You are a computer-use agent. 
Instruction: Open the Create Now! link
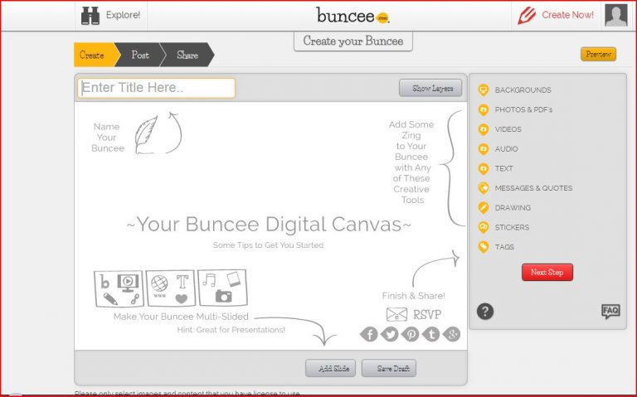tap(567, 15)
